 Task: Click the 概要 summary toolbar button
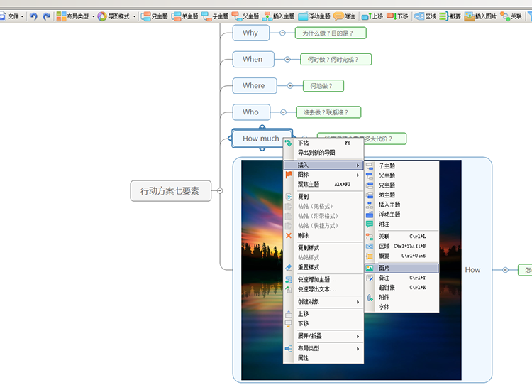(450, 16)
